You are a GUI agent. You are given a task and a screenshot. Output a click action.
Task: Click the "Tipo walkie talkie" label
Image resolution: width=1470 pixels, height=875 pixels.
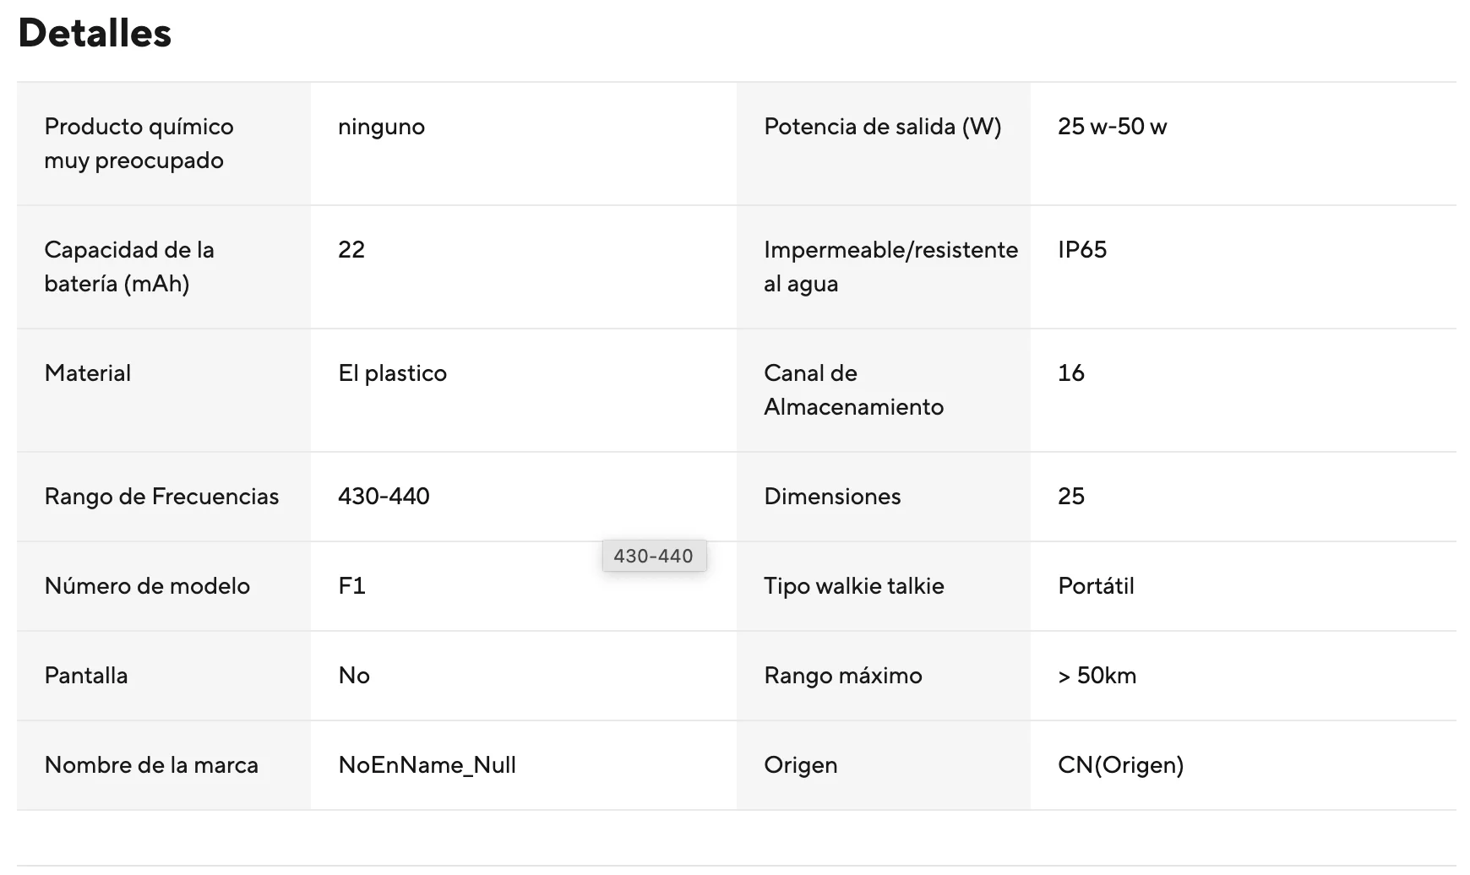click(x=853, y=586)
